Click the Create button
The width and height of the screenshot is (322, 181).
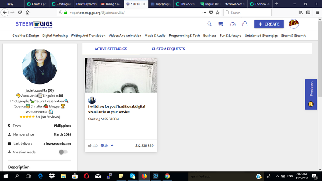269,24
